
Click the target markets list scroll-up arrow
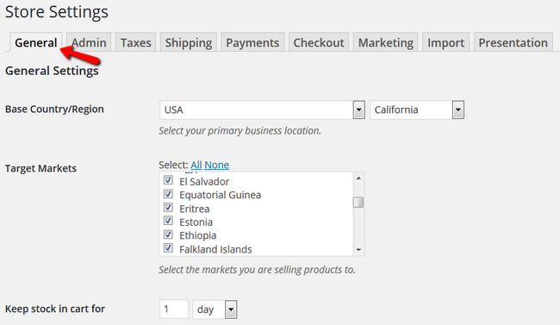tap(358, 178)
